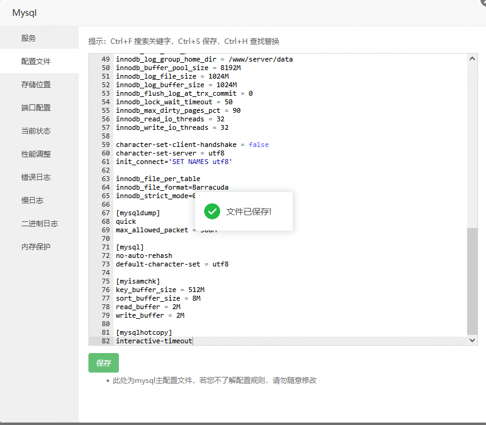
Task: Click the green 保存 button
Action: pyautogui.click(x=104, y=363)
